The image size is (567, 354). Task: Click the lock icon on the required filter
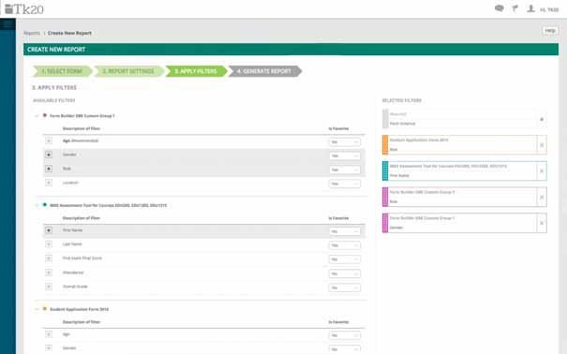542,119
